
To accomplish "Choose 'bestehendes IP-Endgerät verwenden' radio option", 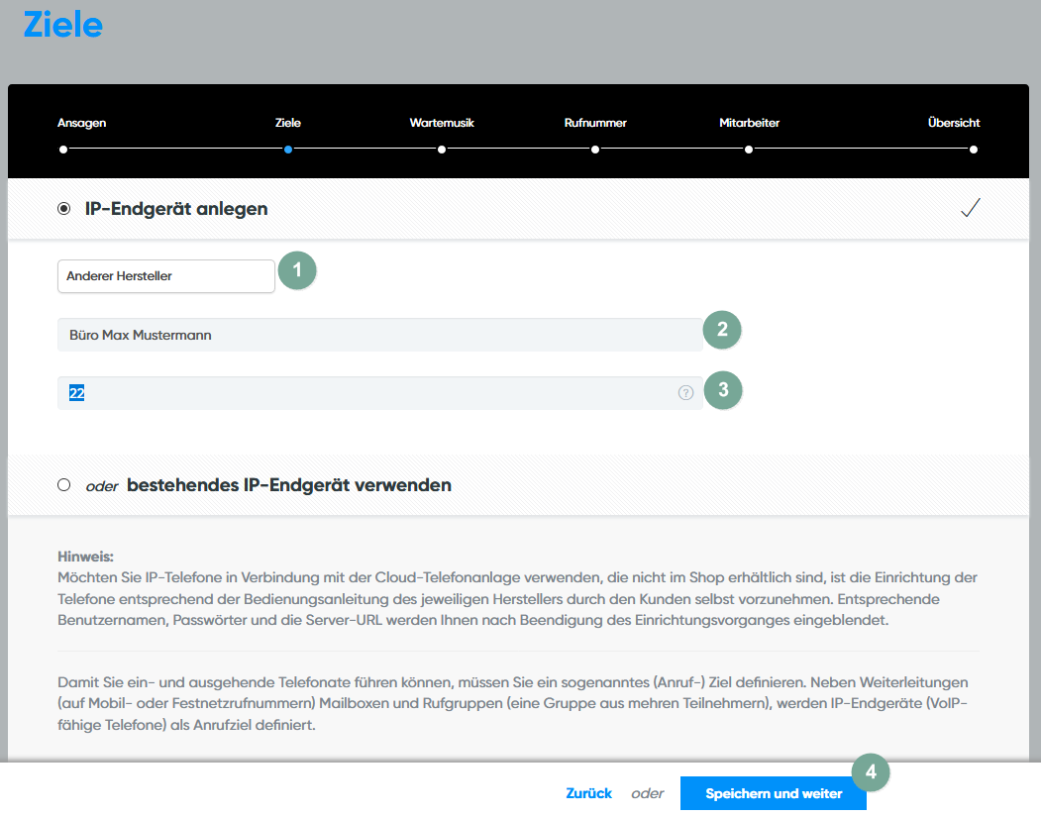I will 64,485.
